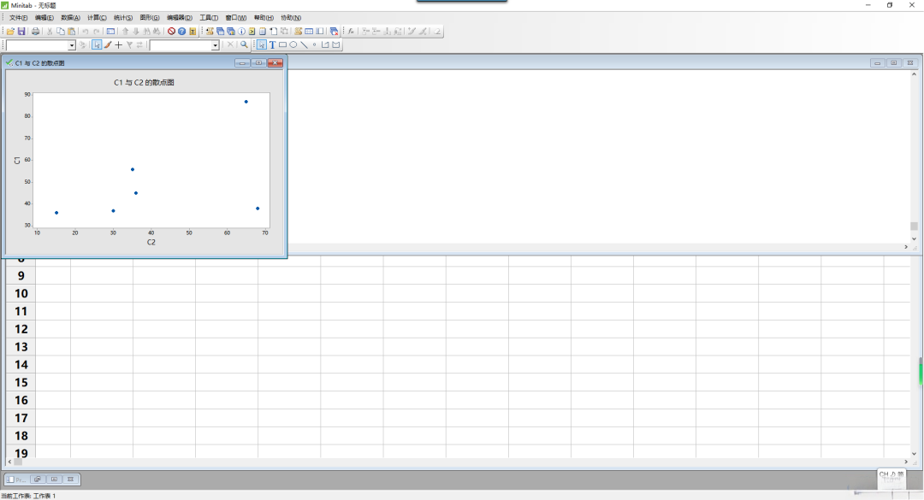
Task: Click the session window vertical scrollbar thumb
Action: [x=914, y=226]
